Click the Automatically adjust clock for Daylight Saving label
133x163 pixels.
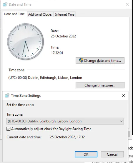click(x=51, y=129)
